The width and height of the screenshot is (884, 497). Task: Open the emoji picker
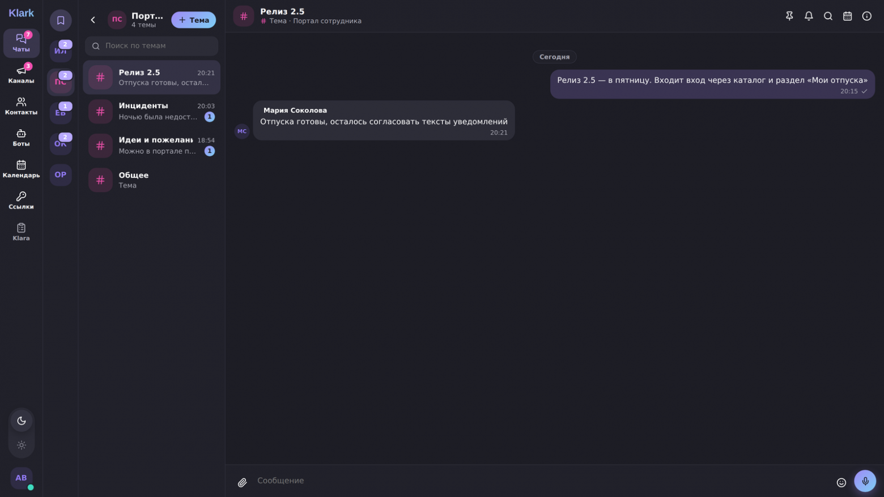[x=841, y=482]
